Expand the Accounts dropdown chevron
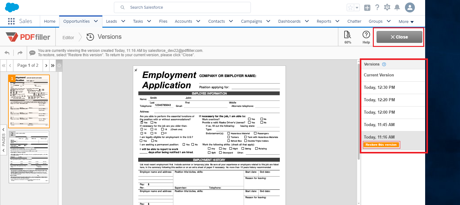 198,21
